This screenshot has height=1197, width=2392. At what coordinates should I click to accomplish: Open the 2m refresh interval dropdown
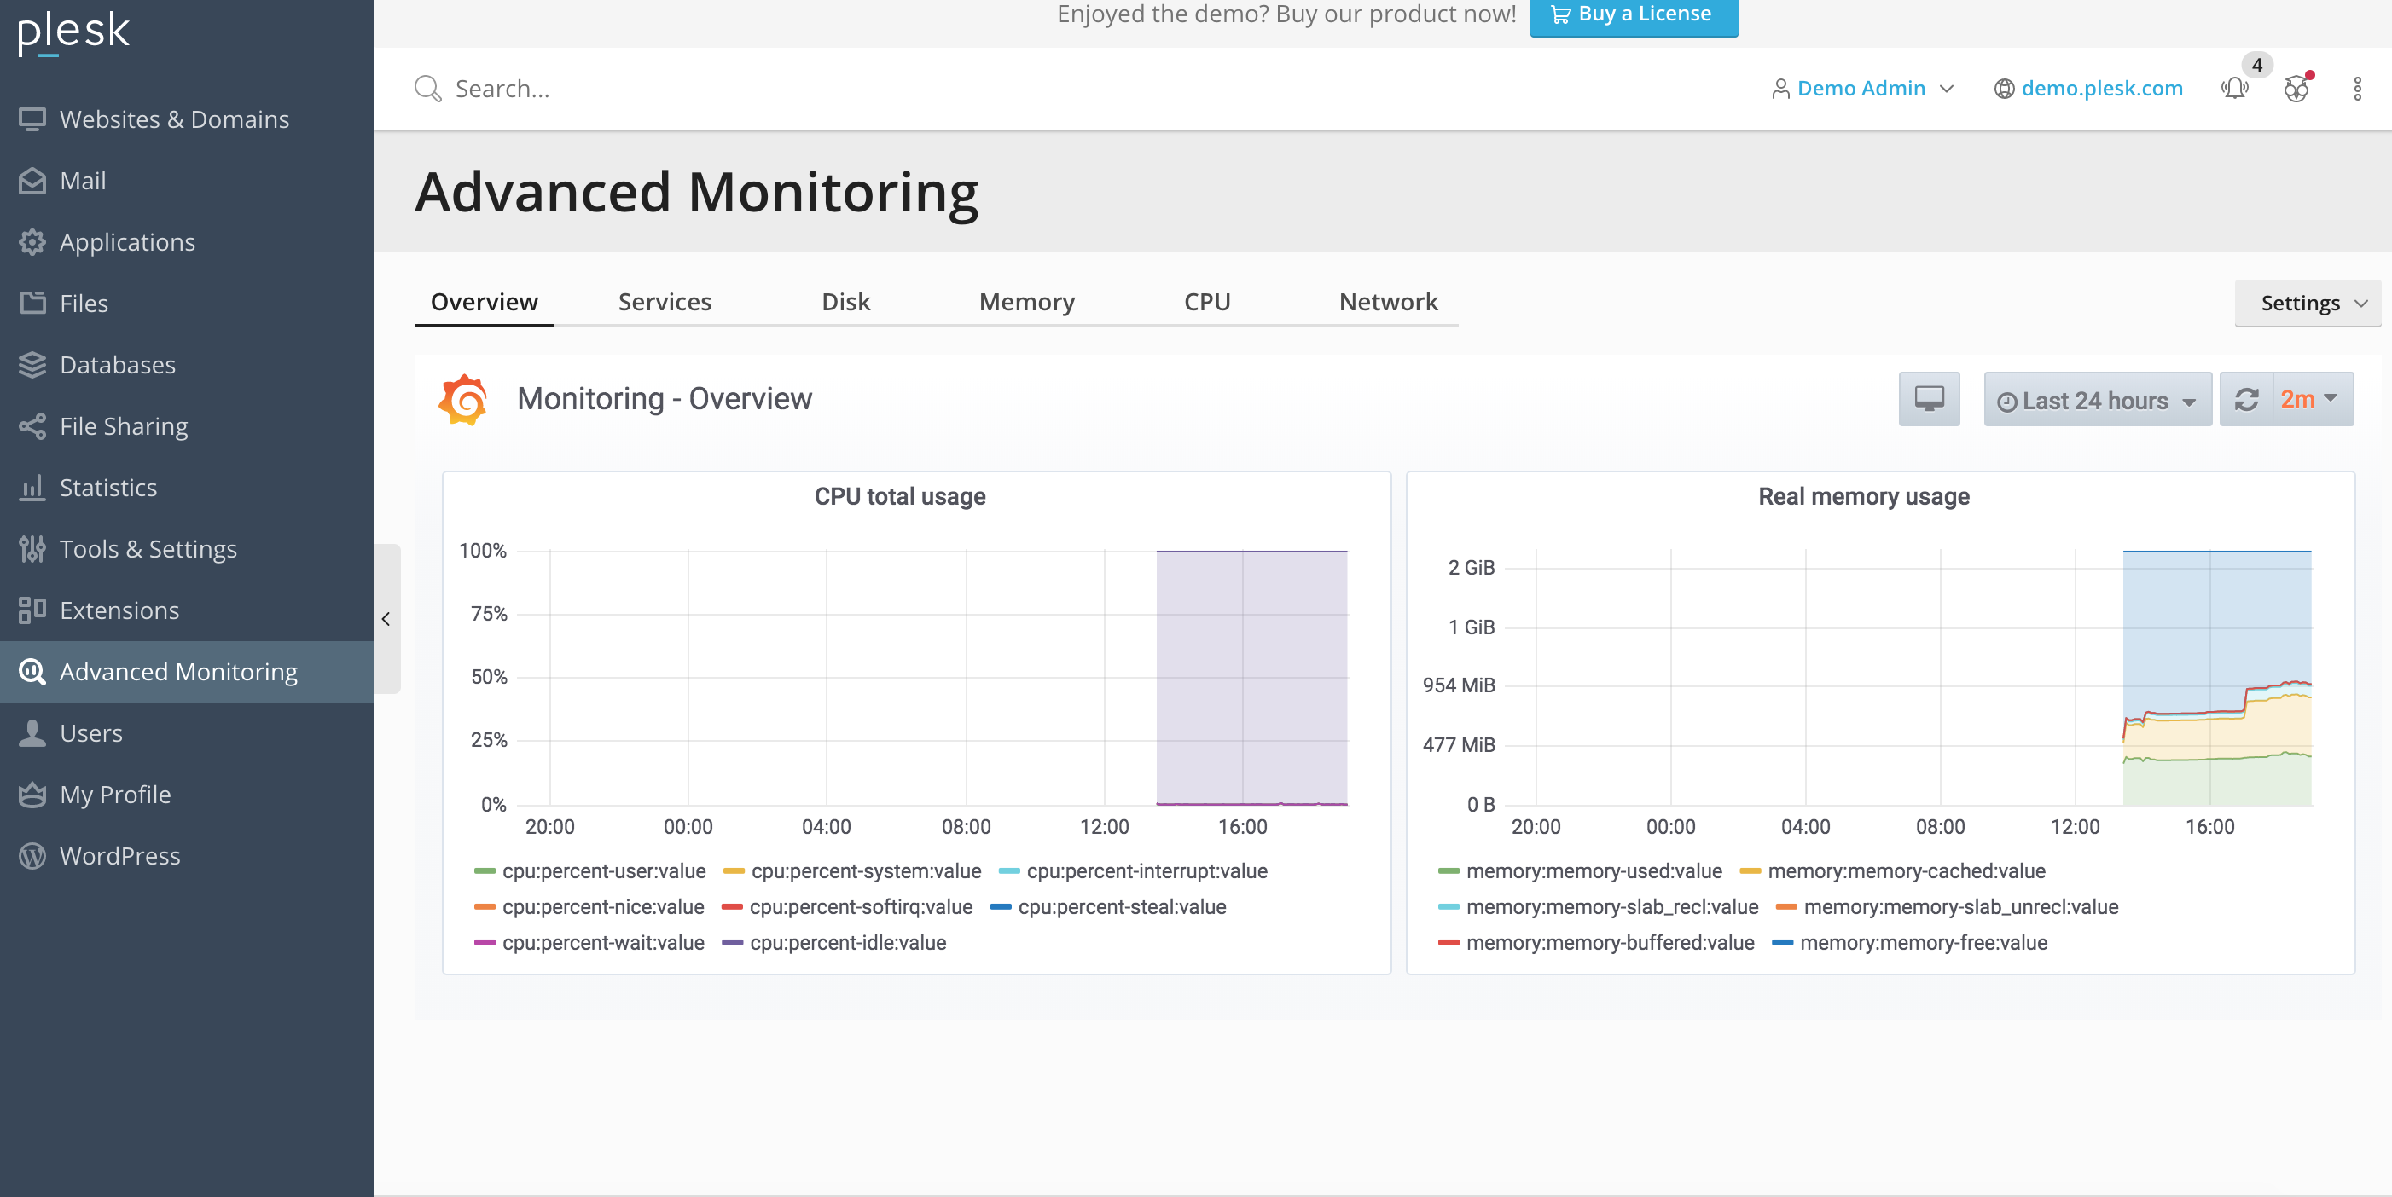click(x=2312, y=399)
